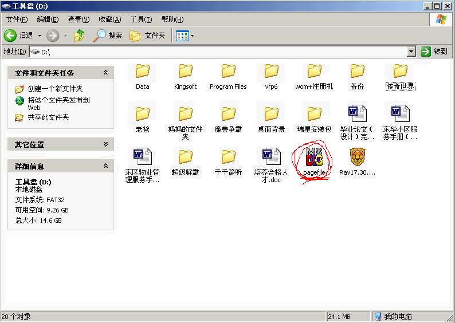Image resolution: width=455 pixels, height=323 pixels.
Task: Expand the 其它位置 panel
Action: 105,144
